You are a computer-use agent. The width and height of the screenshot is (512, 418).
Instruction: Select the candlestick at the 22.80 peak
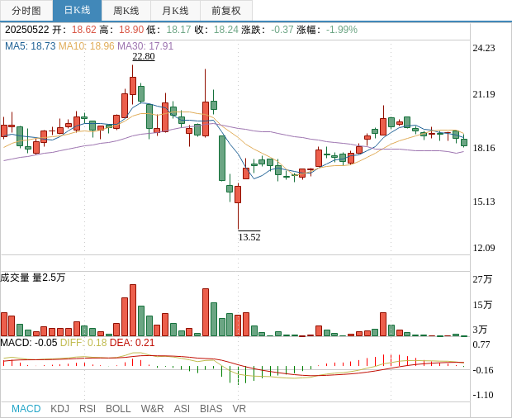(x=133, y=86)
